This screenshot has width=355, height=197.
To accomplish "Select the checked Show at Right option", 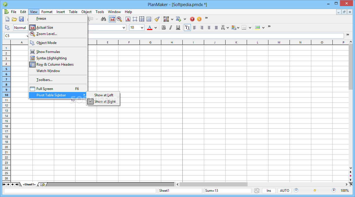I will tap(103, 102).
